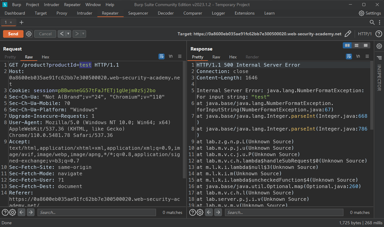
Task: Add a new Repeater tab
Action: tap(21, 22)
